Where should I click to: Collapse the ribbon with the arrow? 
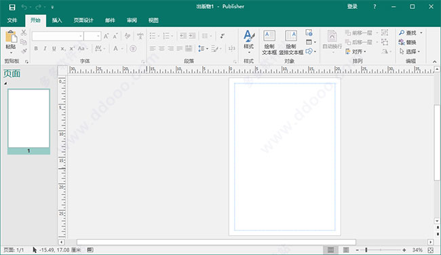[x=434, y=62]
